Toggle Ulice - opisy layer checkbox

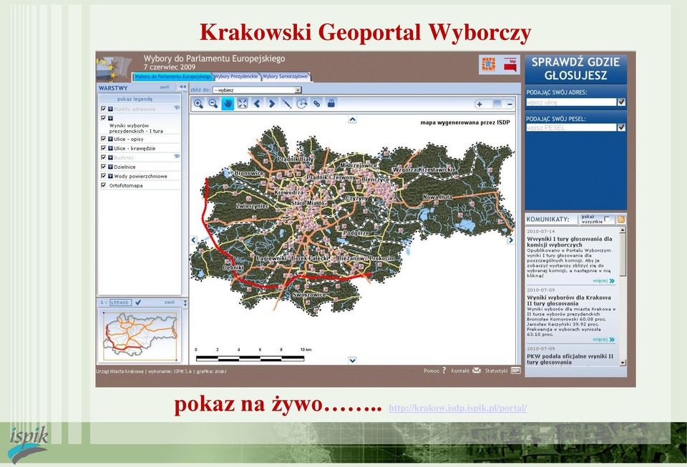pos(103,139)
